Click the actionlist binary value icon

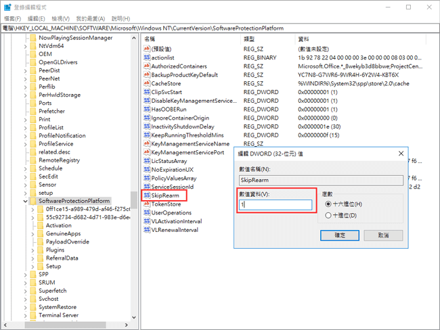tap(146, 57)
